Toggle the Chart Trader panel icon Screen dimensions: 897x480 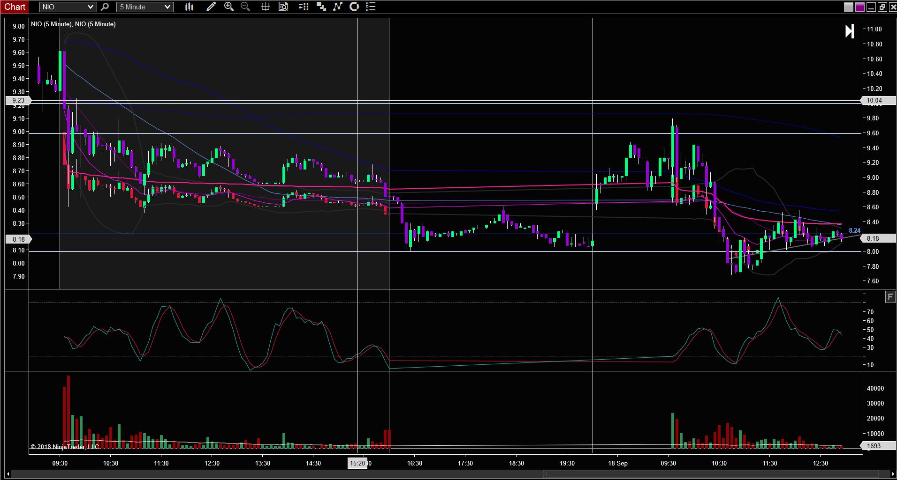point(304,7)
